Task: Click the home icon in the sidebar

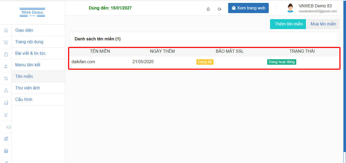Action: tap(6, 30)
